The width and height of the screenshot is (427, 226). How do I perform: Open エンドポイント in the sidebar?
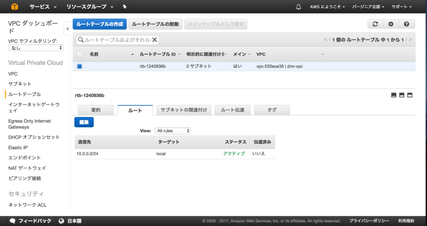[x=25, y=157]
